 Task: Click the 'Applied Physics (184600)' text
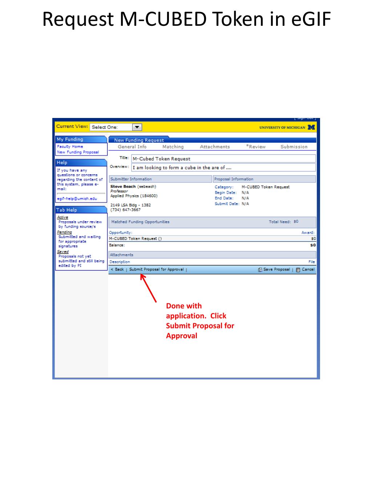coord(134,196)
